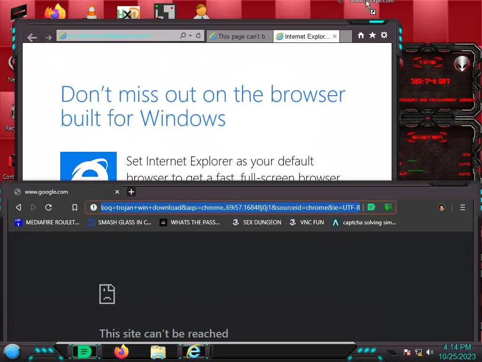Click Internet Explorer back arrow

pyautogui.click(x=32, y=38)
